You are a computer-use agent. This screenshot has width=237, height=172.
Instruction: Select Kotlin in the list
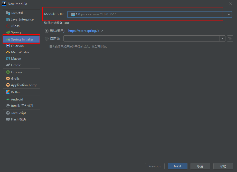[22, 92]
